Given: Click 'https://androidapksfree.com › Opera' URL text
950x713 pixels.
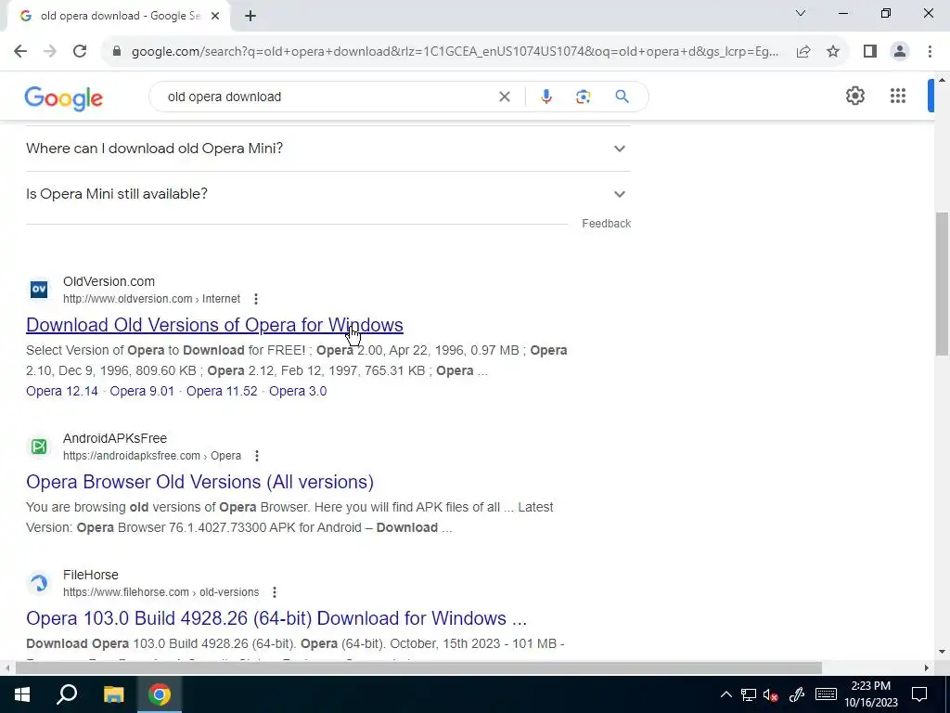Looking at the screenshot, I should point(152,456).
